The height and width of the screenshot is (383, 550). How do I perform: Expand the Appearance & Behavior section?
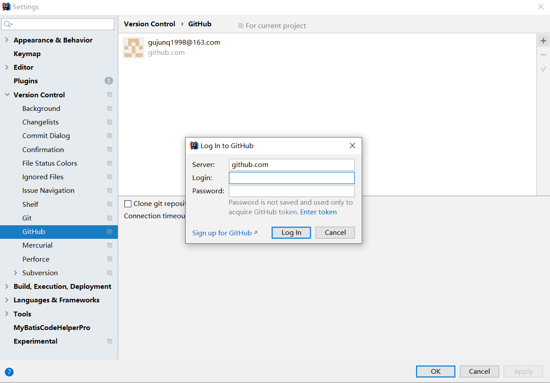[x=7, y=40]
